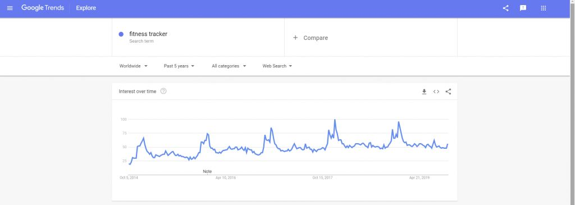Expand the All categories dropdown

tap(229, 66)
